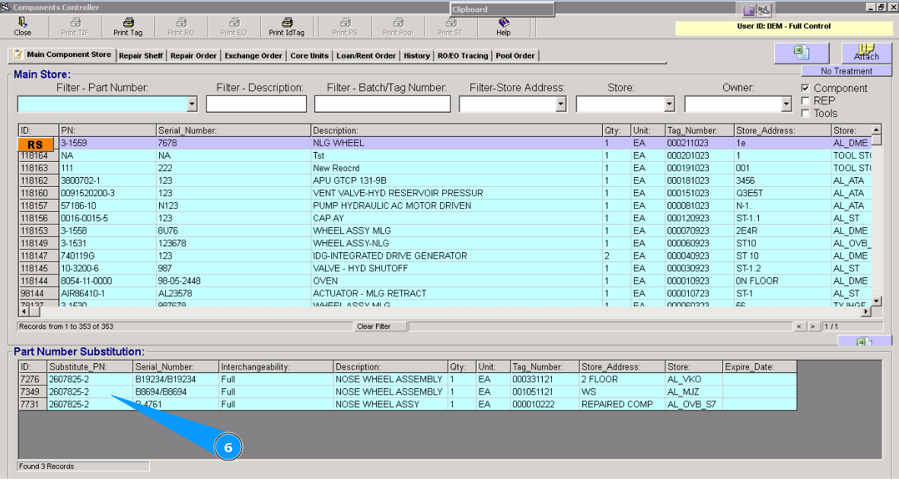Screen dimensions: 899x481
Task: Click the No Treatment button
Action: [846, 71]
